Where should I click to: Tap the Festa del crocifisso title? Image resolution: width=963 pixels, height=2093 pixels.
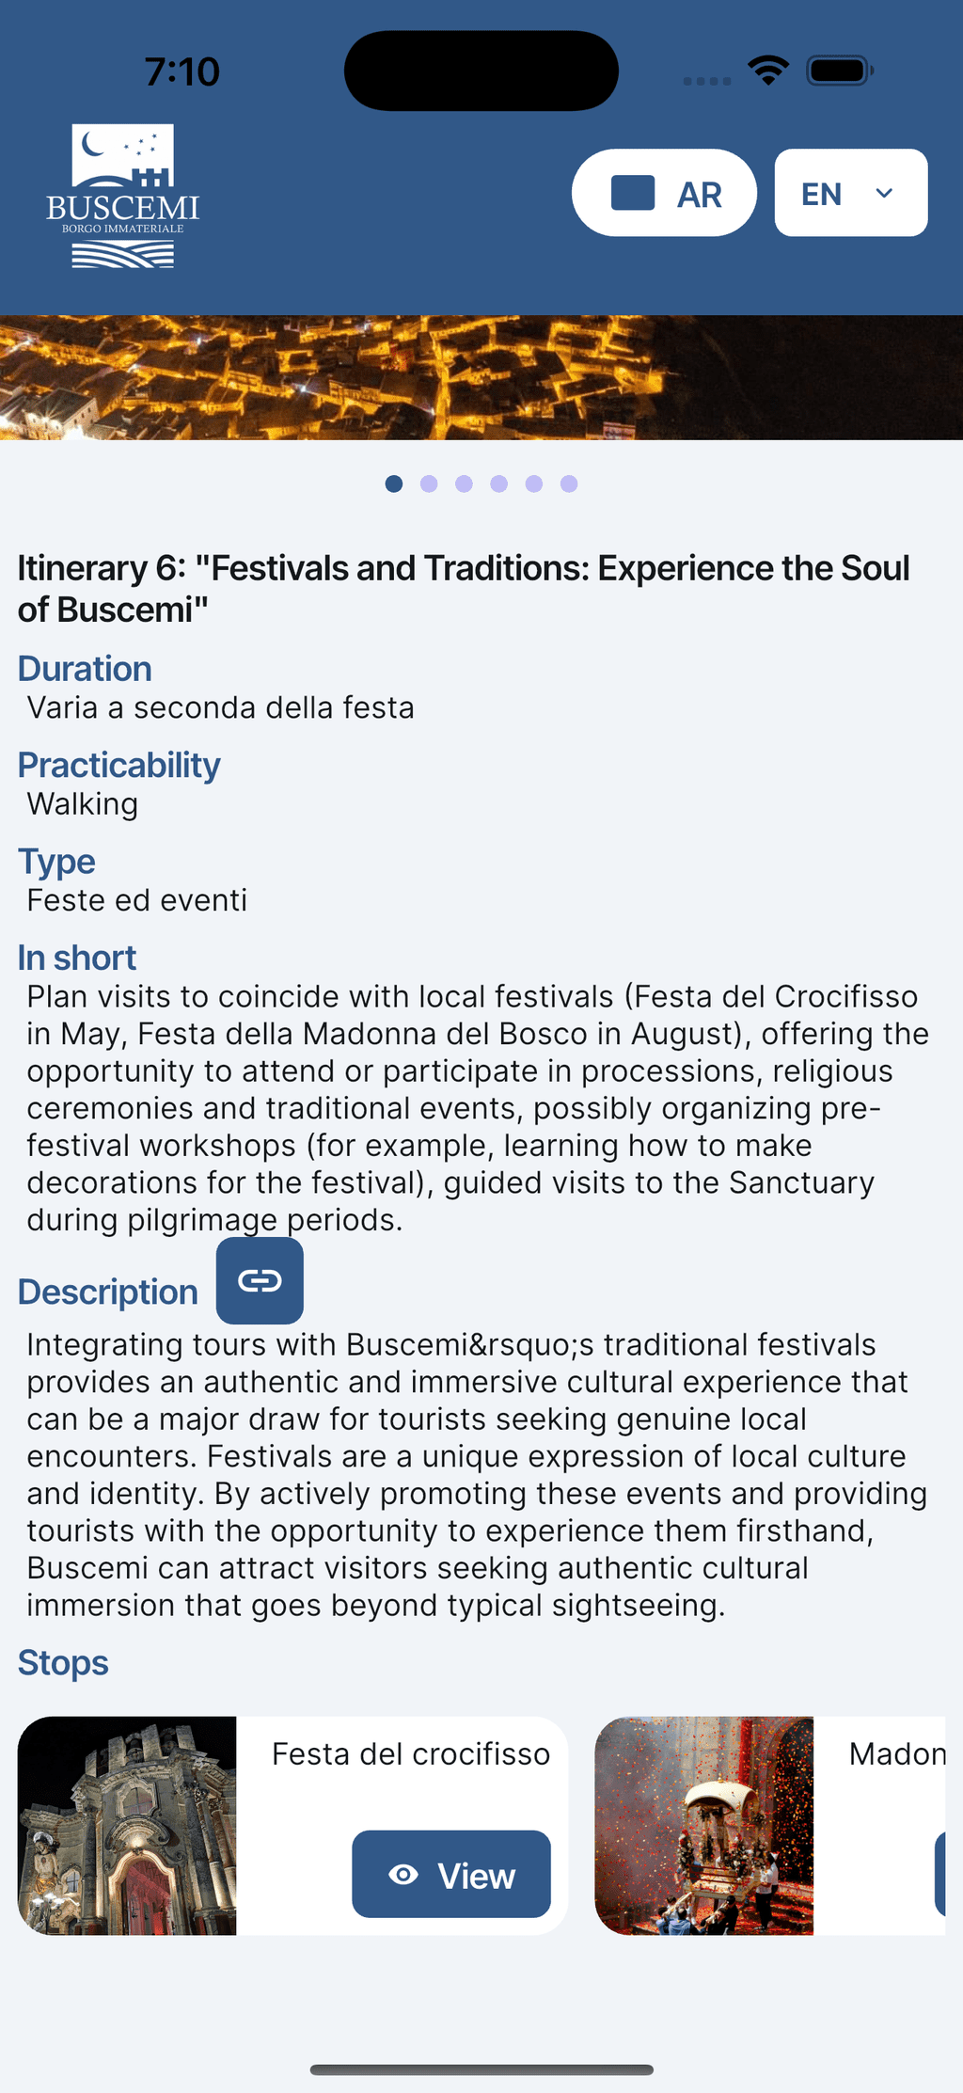click(411, 1754)
